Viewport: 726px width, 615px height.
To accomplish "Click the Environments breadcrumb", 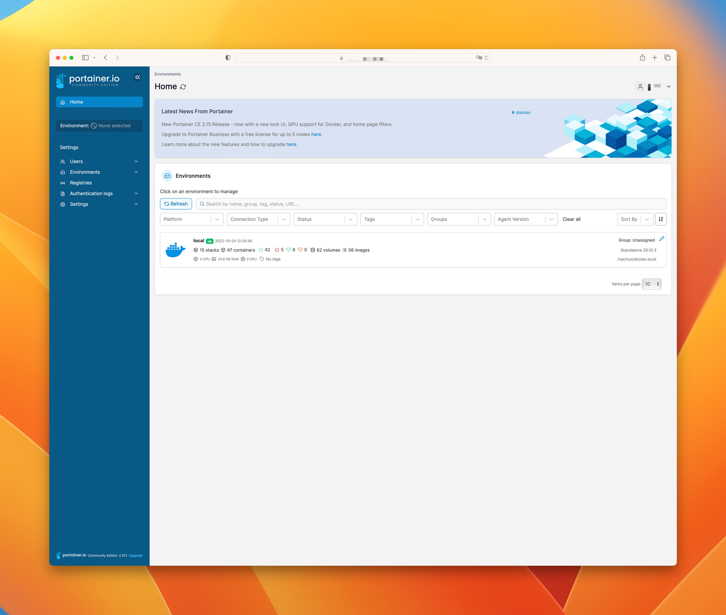I will [x=167, y=74].
